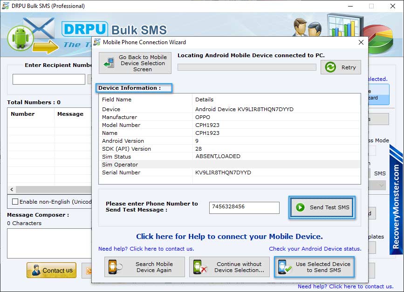Click Need help link inside wizard dialog
This screenshot has height=292, width=404.
146,249
